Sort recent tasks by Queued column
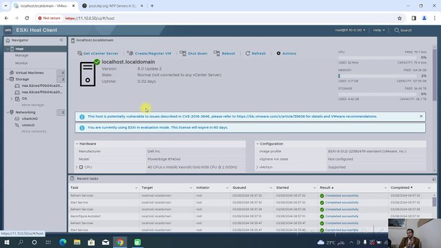The width and height of the screenshot is (441, 248). pyautogui.click(x=239, y=187)
